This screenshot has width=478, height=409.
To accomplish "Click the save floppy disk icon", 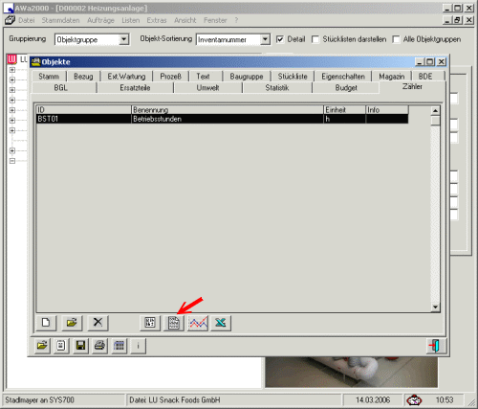I will pyautogui.click(x=80, y=346).
